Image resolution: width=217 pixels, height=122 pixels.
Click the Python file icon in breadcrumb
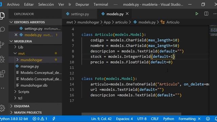[x=135, y=22]
